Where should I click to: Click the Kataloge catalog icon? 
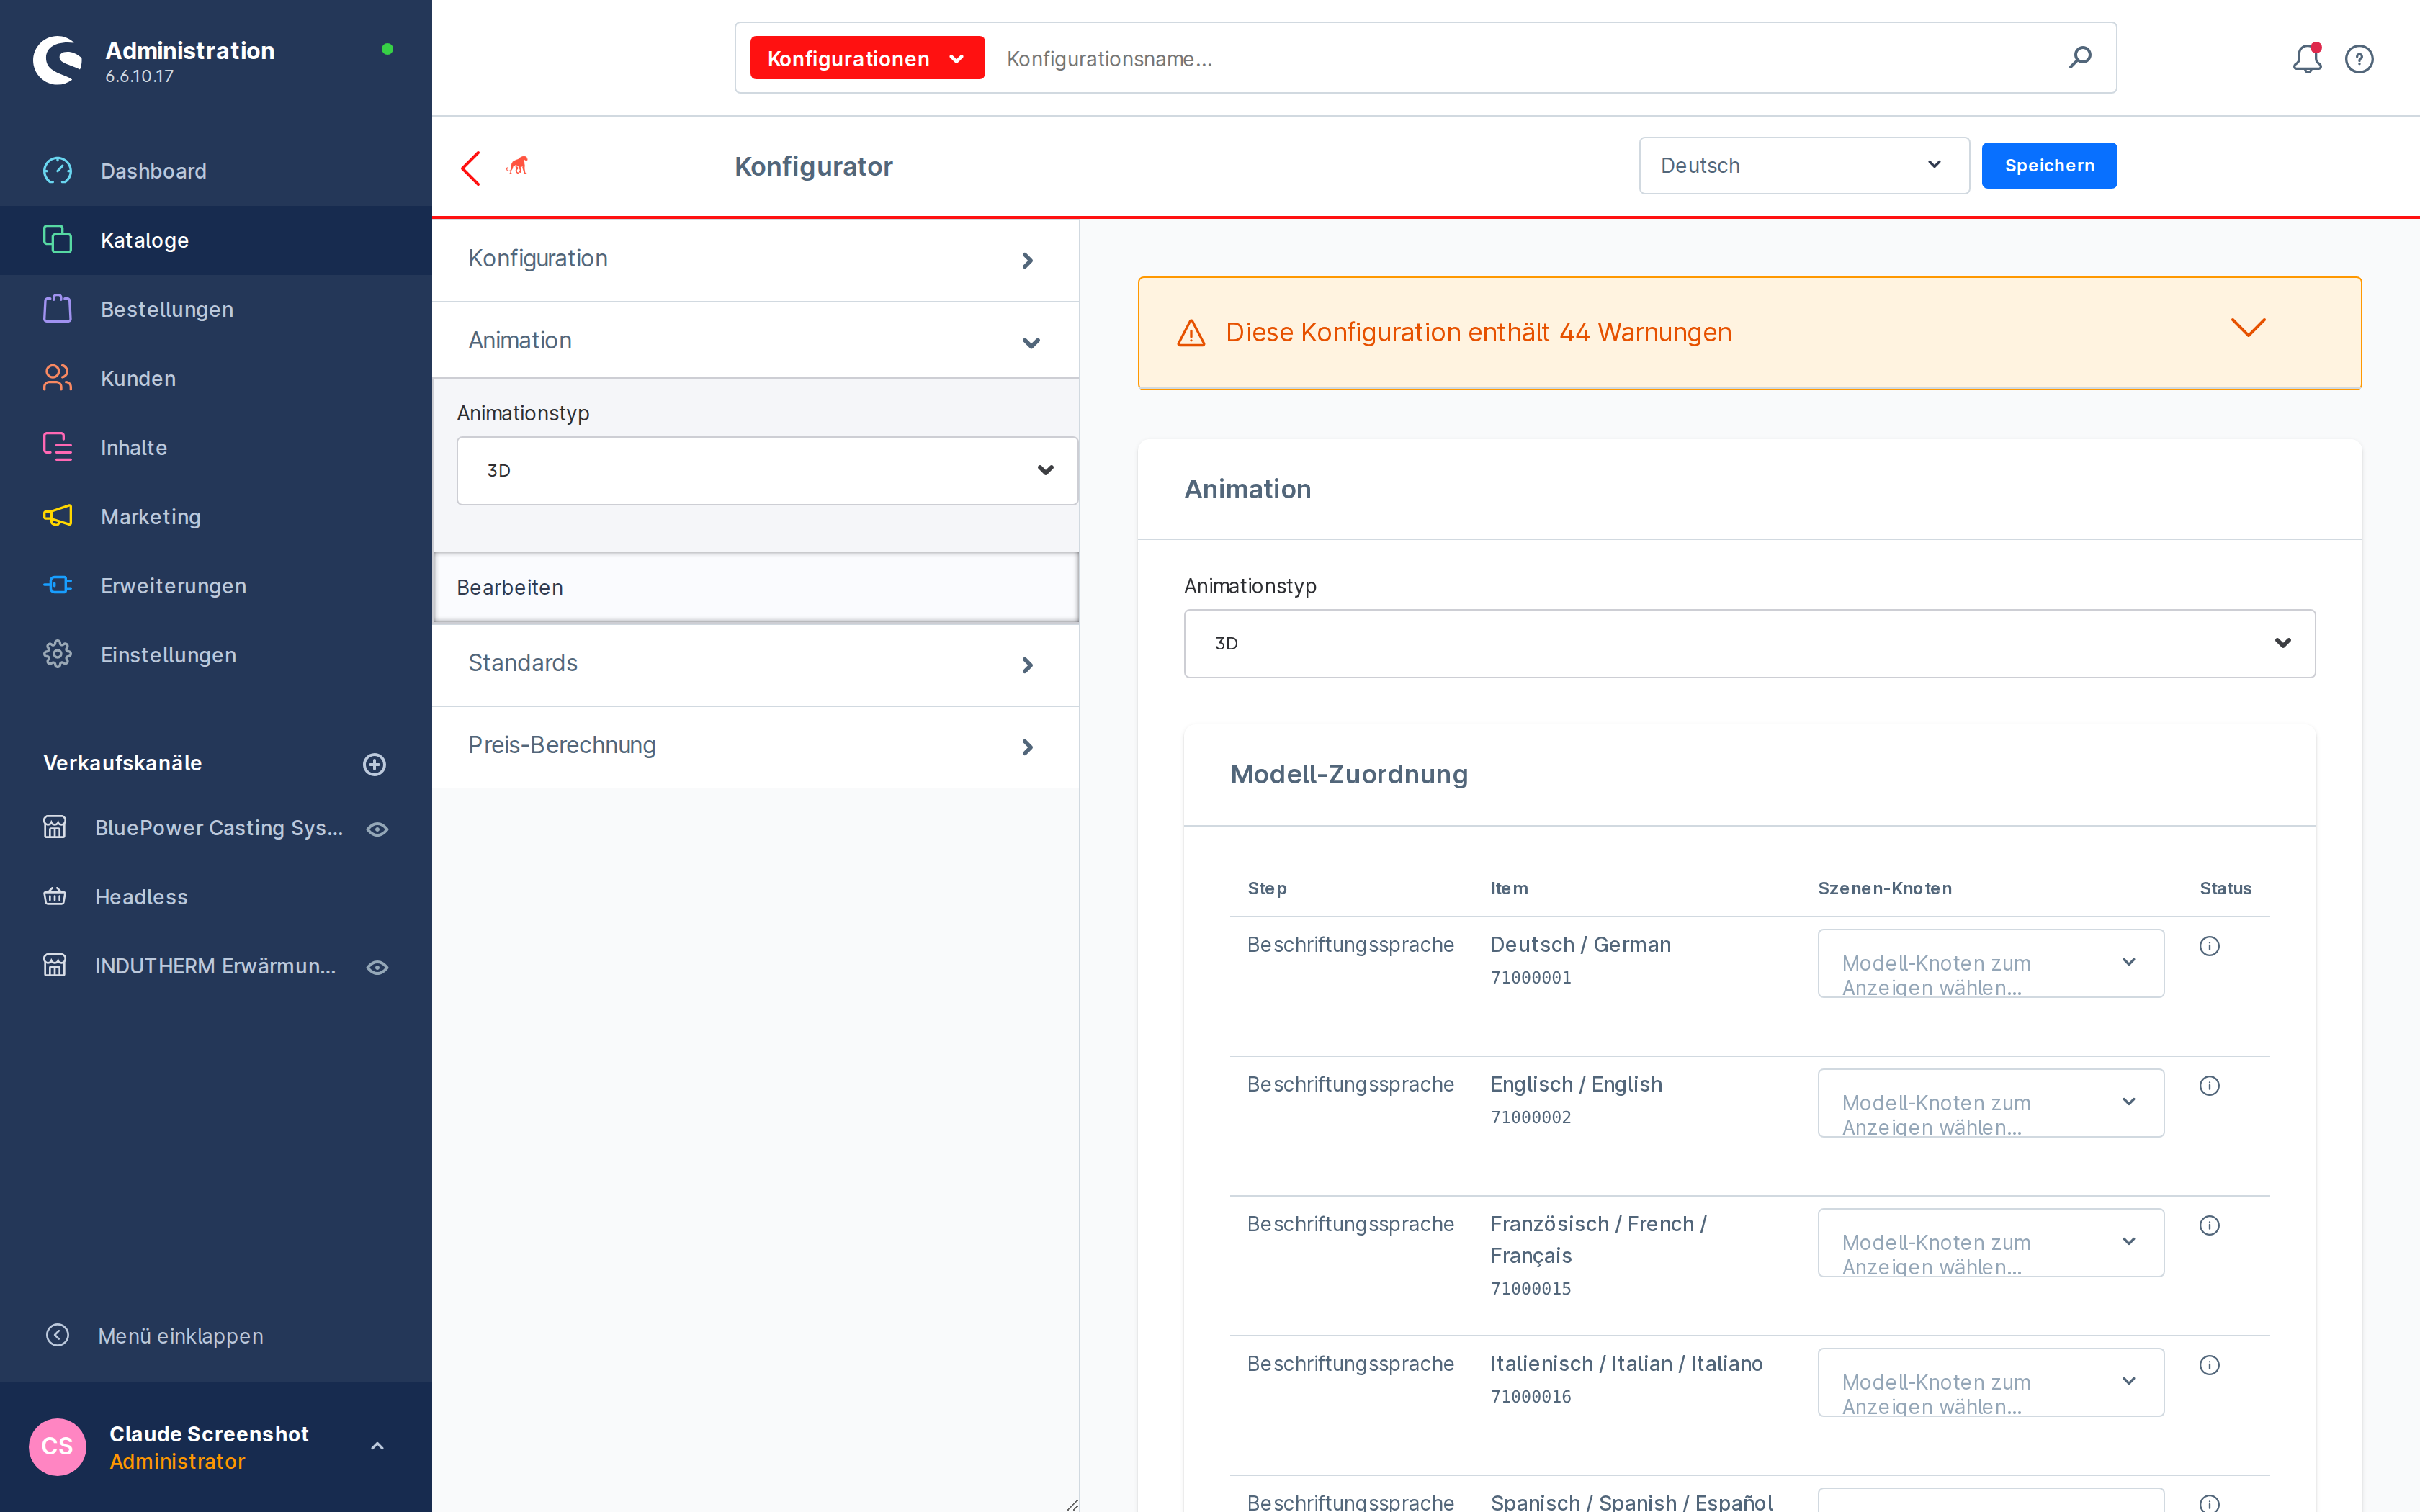click(x=57, y=240)
